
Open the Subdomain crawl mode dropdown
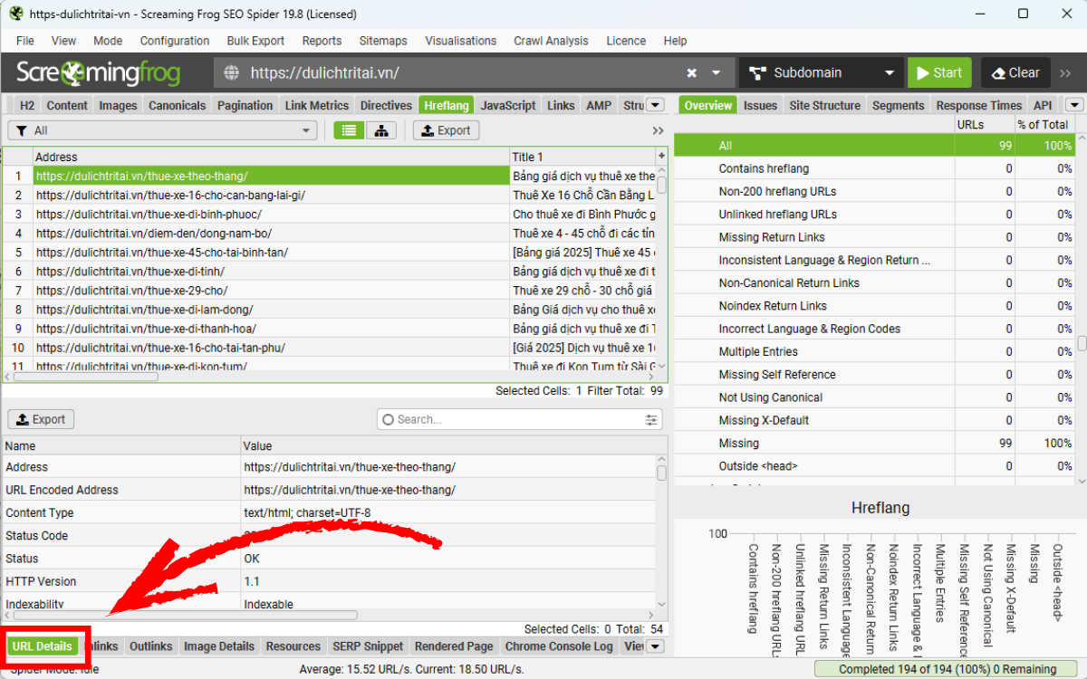click(x=821, y=73)
